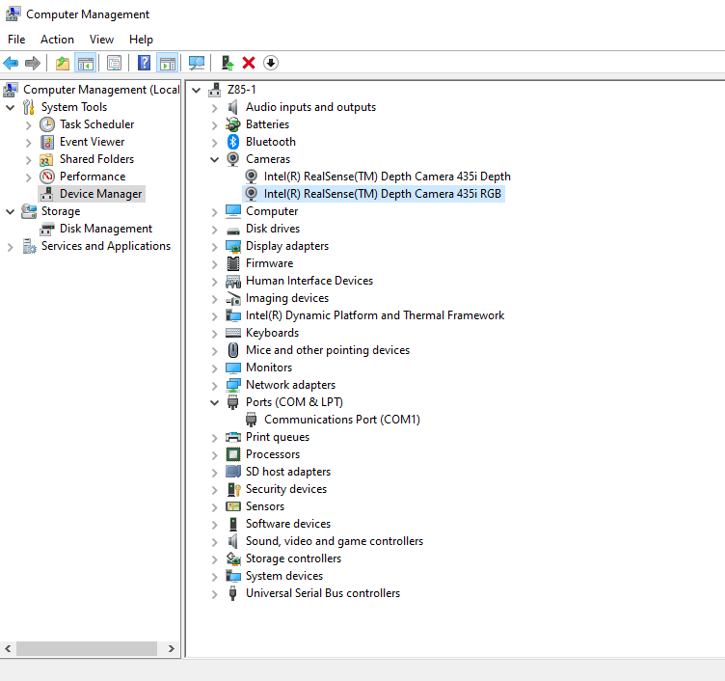Viewport: 725px width, 681px height.
Task: Collapse the Ports (COM & LPT) category
Action: pos(215,402)
